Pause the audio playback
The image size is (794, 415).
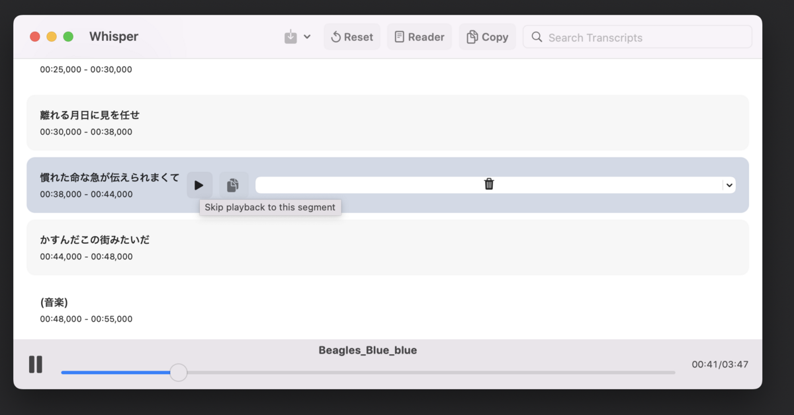click(x=36, y=364)
